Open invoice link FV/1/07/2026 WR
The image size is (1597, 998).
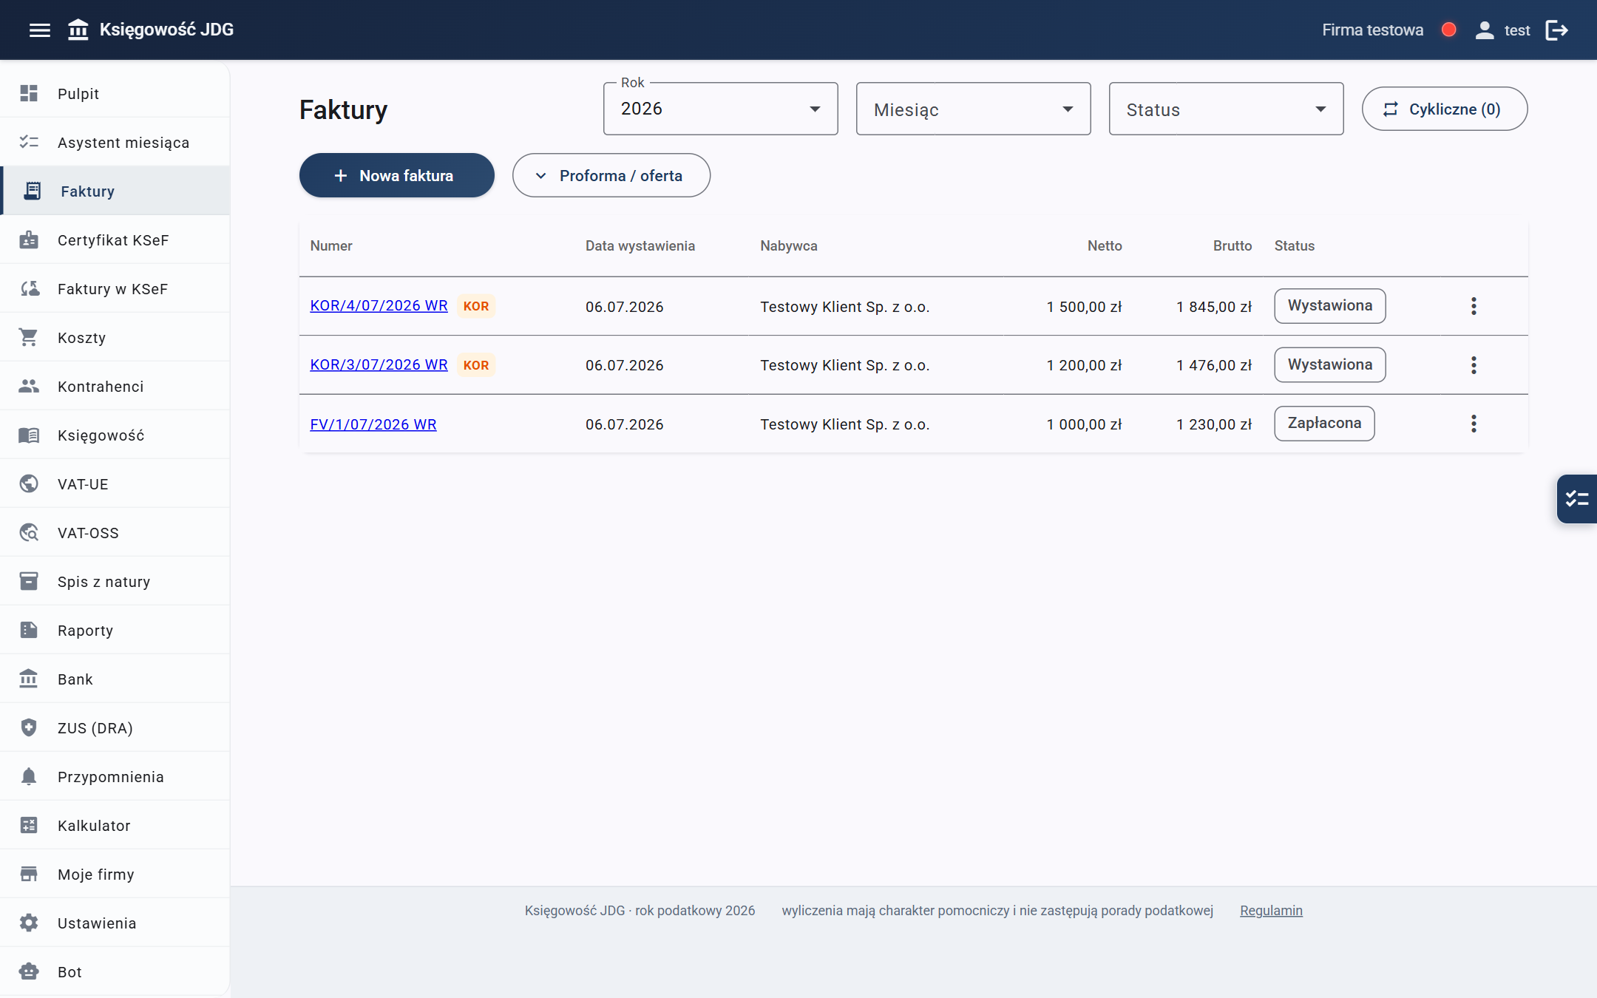(x=373, y=424)
